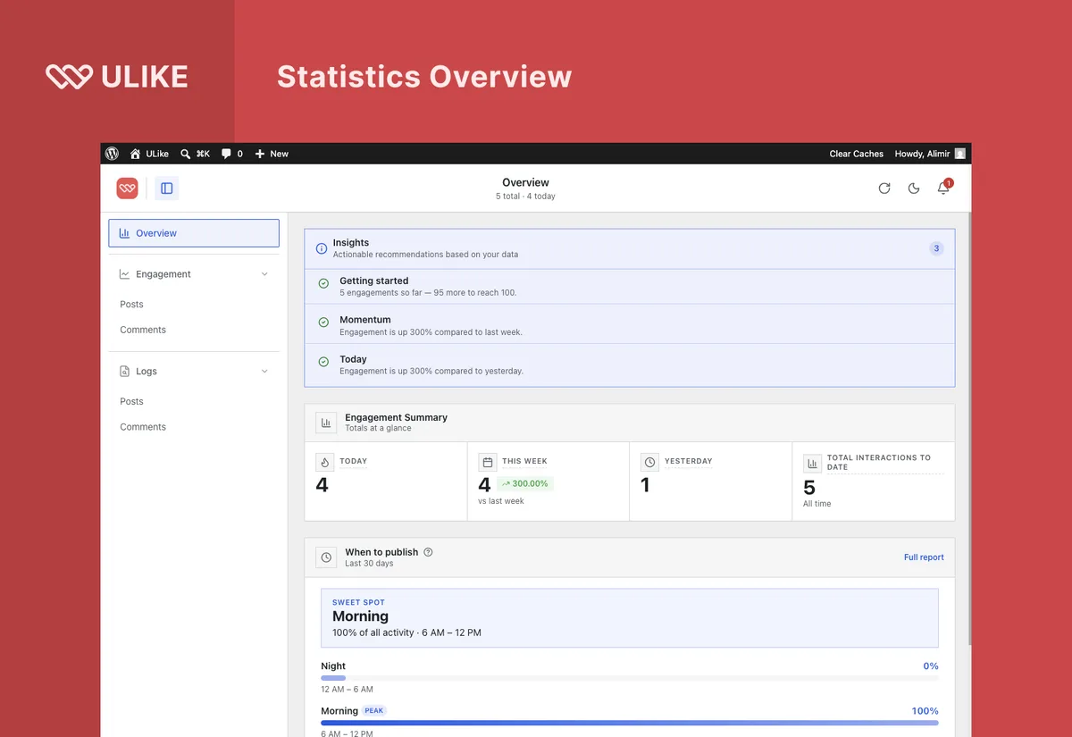Screen dimensions: 1072x737
Task: Open Comments under Logs
Action: click(143, 427)
